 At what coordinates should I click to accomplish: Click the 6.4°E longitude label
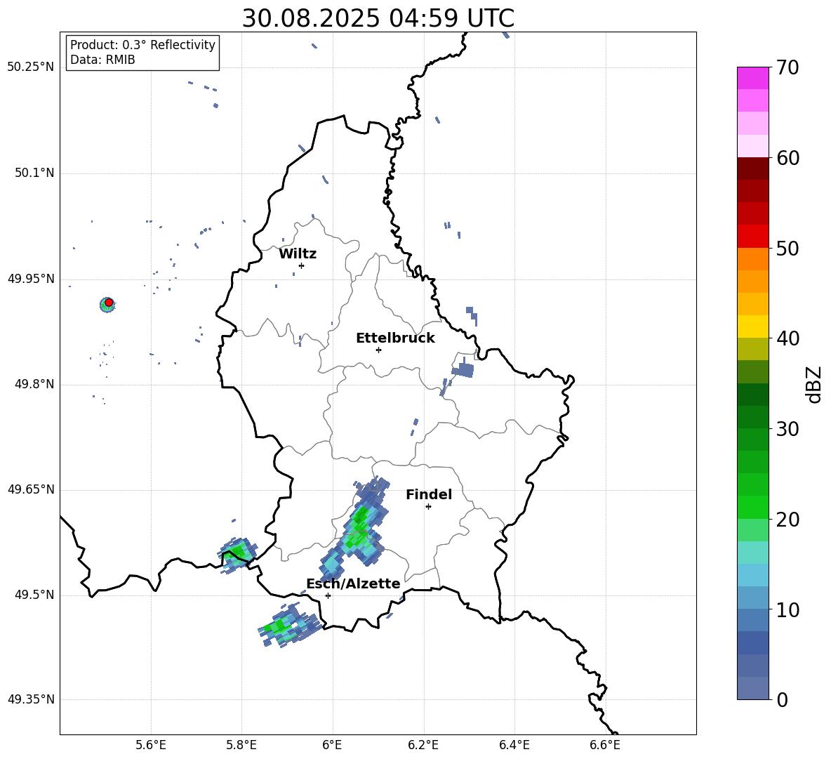(514, 745)
